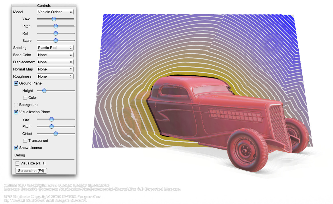333x204 pixels.
Task: Open the Base Color dropdown
Action: coord(55,55)
